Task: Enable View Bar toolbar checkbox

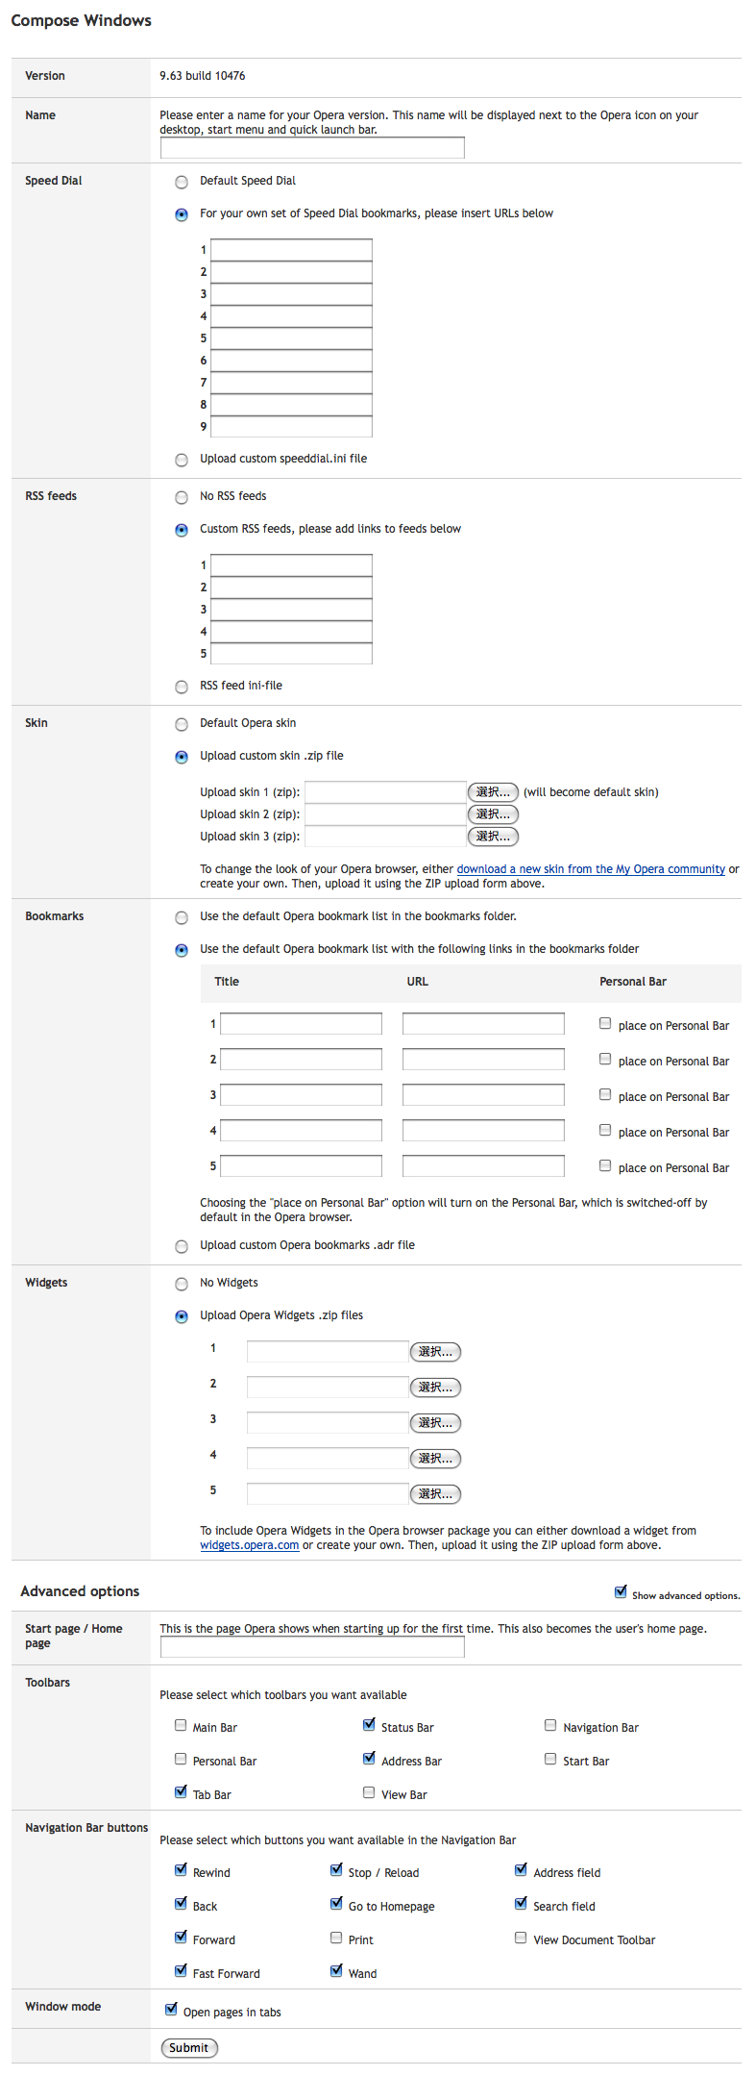Action: pos(369,1793)
